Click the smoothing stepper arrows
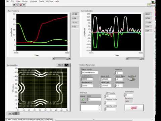Screen dimensions: 161x121 (115, 86)
